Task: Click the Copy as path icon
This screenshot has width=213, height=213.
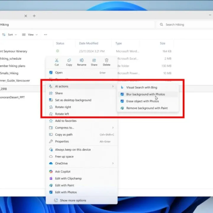Action: coord(51,135)
